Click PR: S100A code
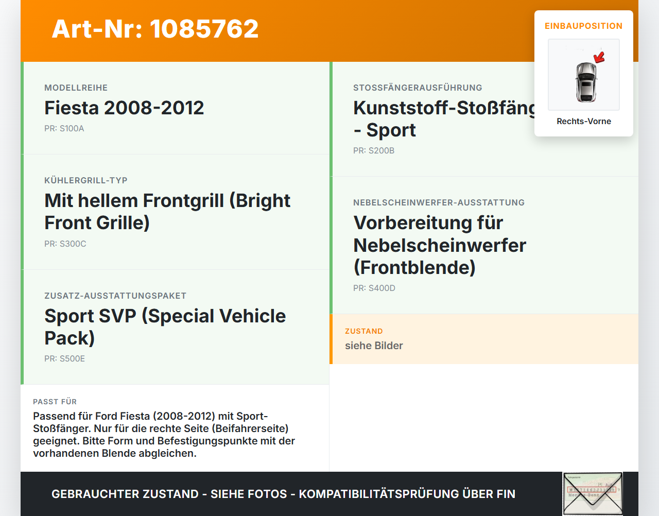 (64, 129)
